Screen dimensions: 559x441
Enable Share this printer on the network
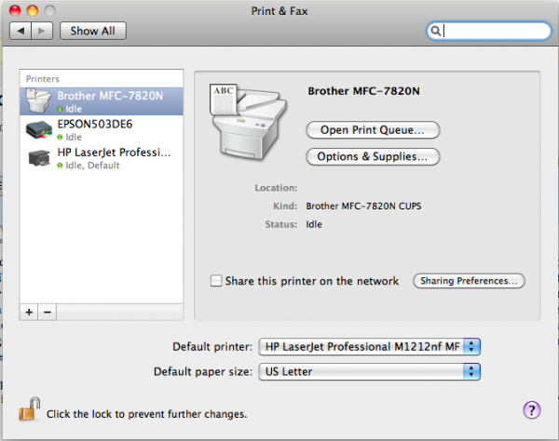tap(216, 281)
